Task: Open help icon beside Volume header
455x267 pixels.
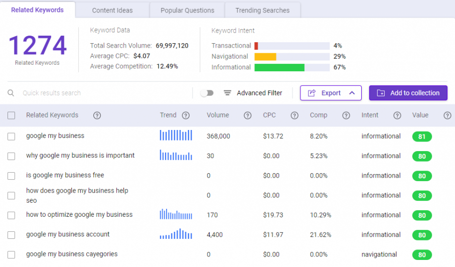Action: [247, 115]
